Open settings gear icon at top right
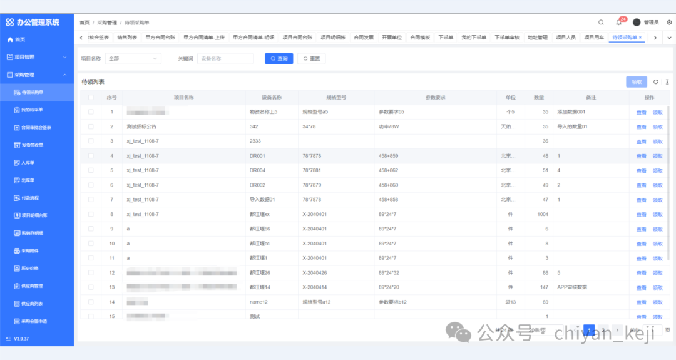Screen dimensions: 676x360 click(x=669, y=23)
